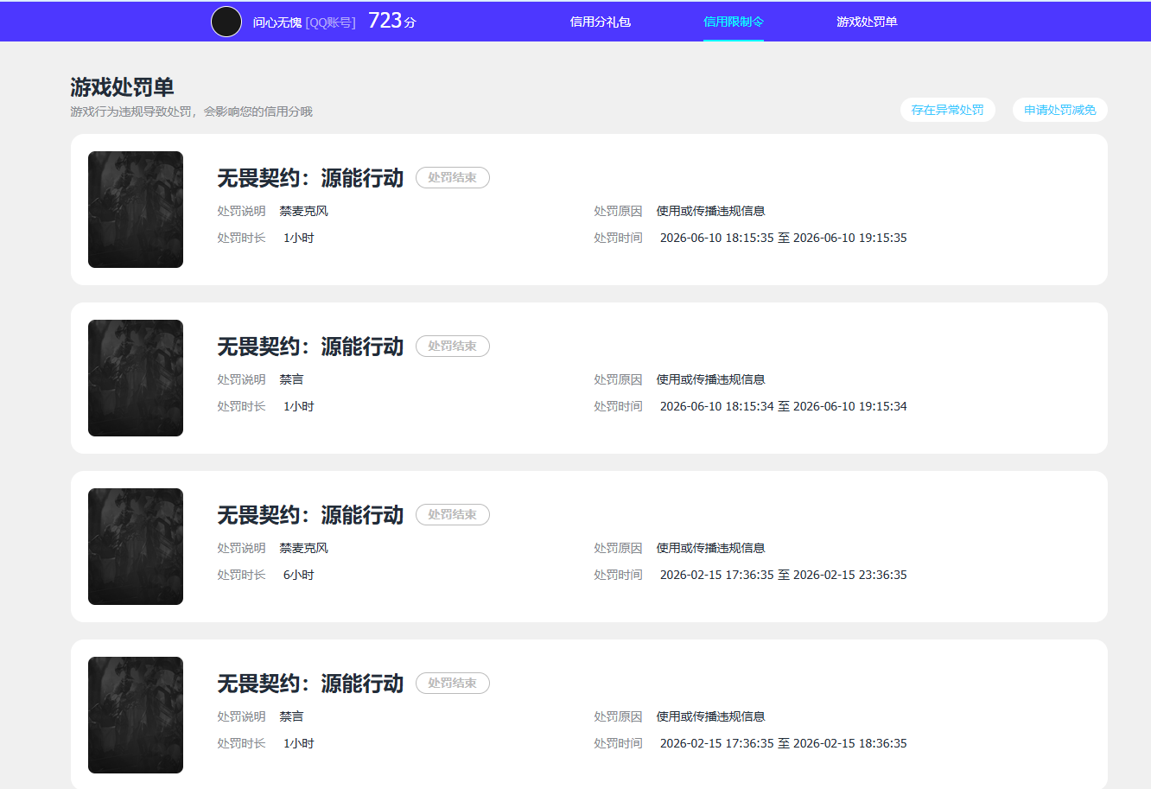Screen dimensions: 1151x789
Task: Click the 6小时 penalty duration value
Action: tap(299, 575)
